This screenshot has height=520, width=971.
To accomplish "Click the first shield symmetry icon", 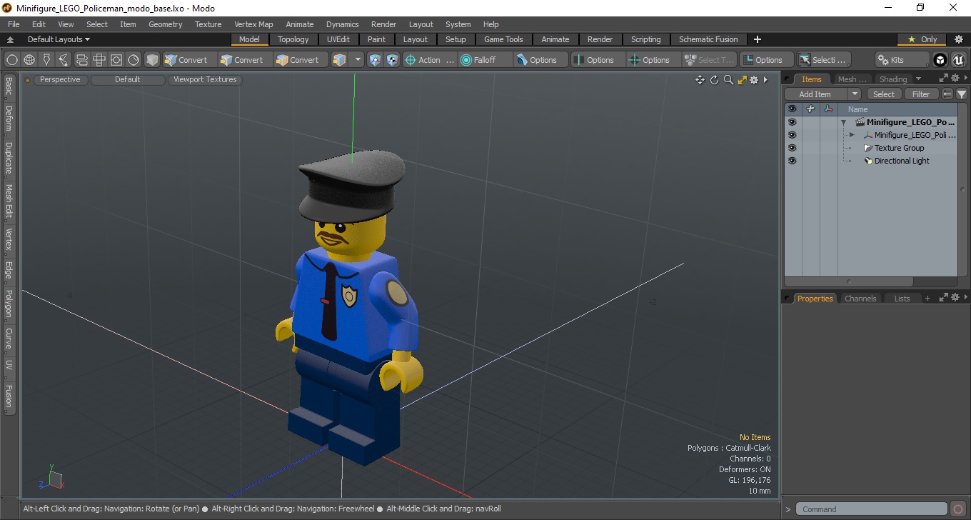I will (376, 60).
